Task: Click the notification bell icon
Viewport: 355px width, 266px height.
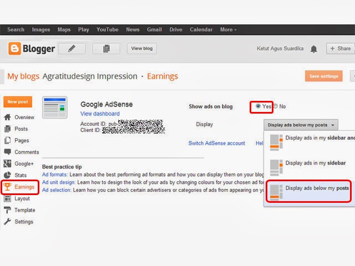Action: coord(313,49)
